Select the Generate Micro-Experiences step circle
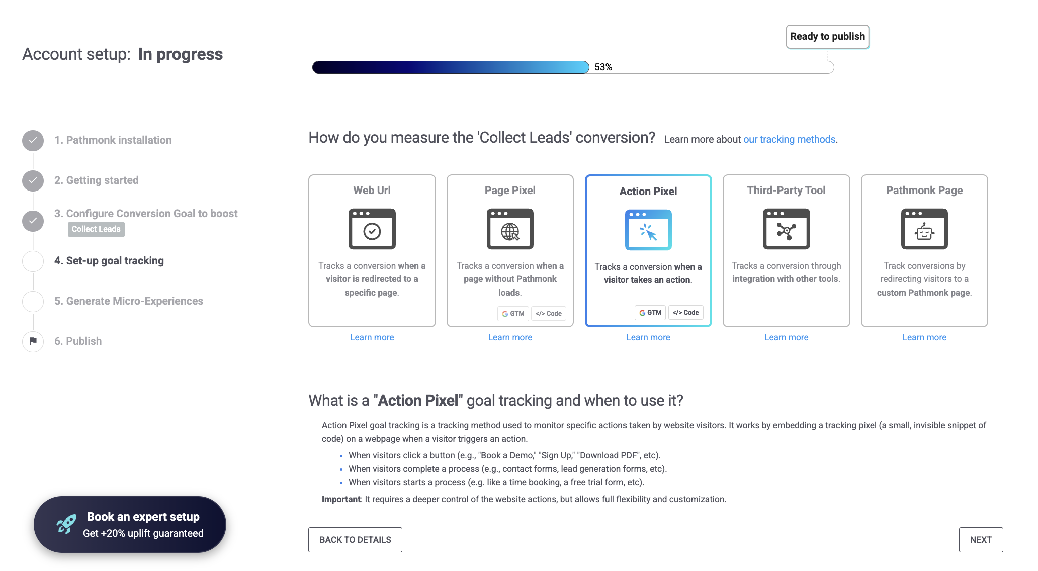 33,301
